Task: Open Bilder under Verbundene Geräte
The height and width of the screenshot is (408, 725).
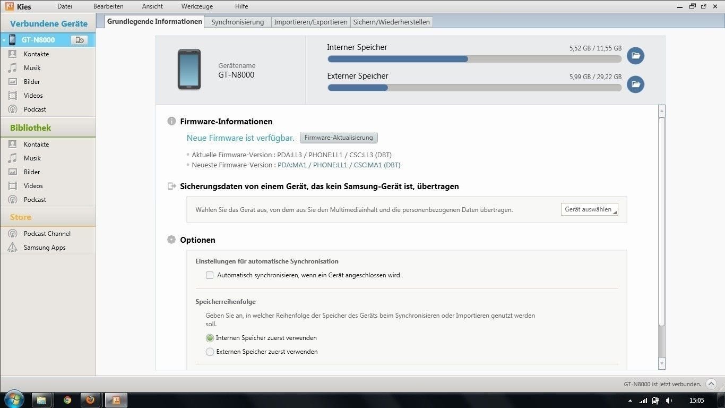Action: click(32, 82)
